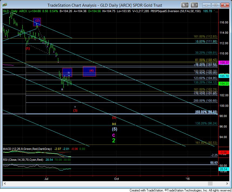The width and height of the screenshot is (232, 192).
Task: Click the large green 2 wave label
Action: point(114,140)
